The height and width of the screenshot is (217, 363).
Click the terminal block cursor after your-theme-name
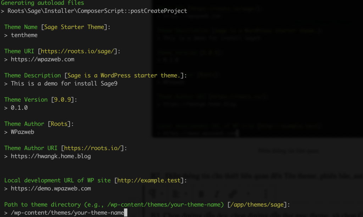pyautogui.click(x=126, y=213)
